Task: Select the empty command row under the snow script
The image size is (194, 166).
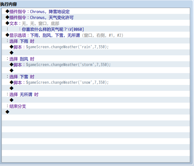Action: (x=96, y=88)
